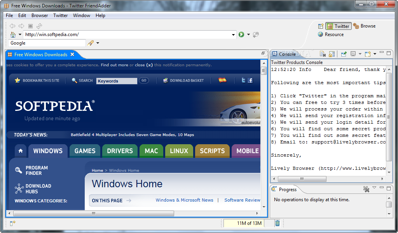The image size is (398, 233).
Task: Click the Display Selected Console icon
Action: [353, 54]
